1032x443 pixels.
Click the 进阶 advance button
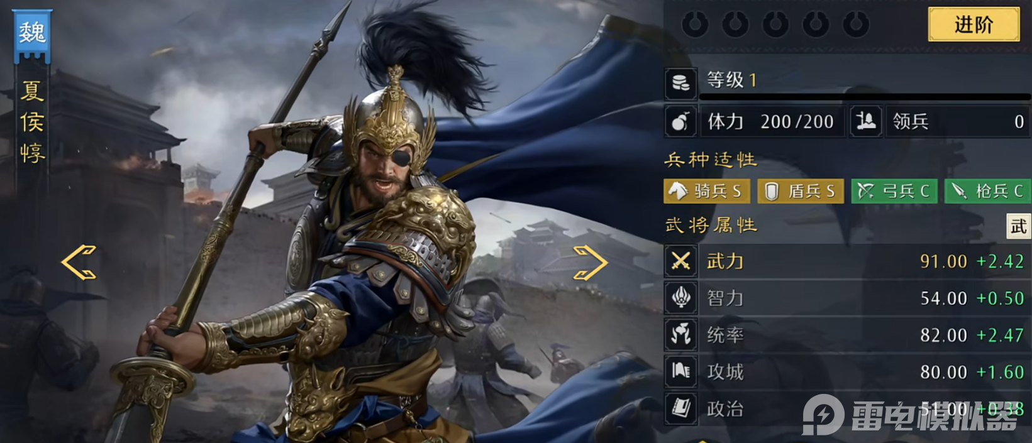(x=974, y=25)
